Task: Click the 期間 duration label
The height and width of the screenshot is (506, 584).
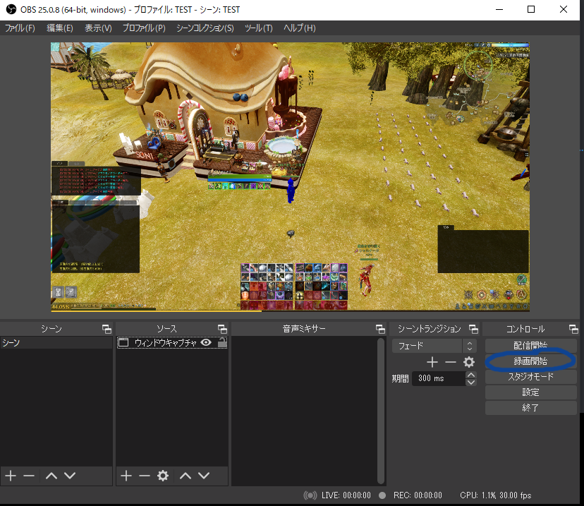Action: pyautogui.click(x=400, y=378)
